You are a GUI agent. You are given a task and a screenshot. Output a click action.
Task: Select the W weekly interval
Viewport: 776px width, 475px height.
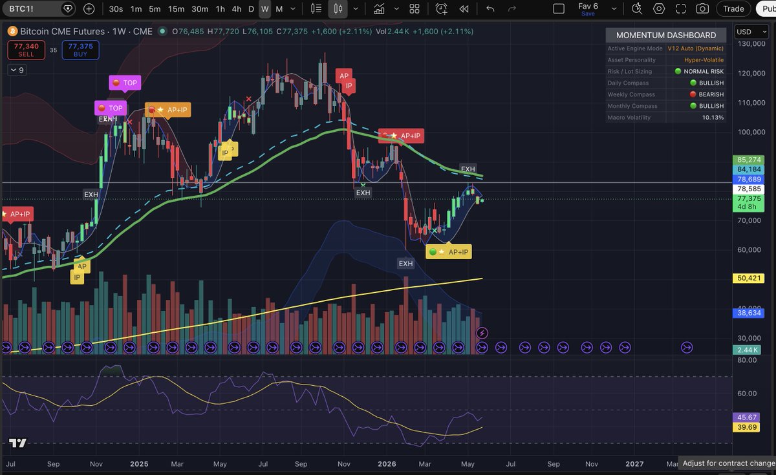pos(264,9)
